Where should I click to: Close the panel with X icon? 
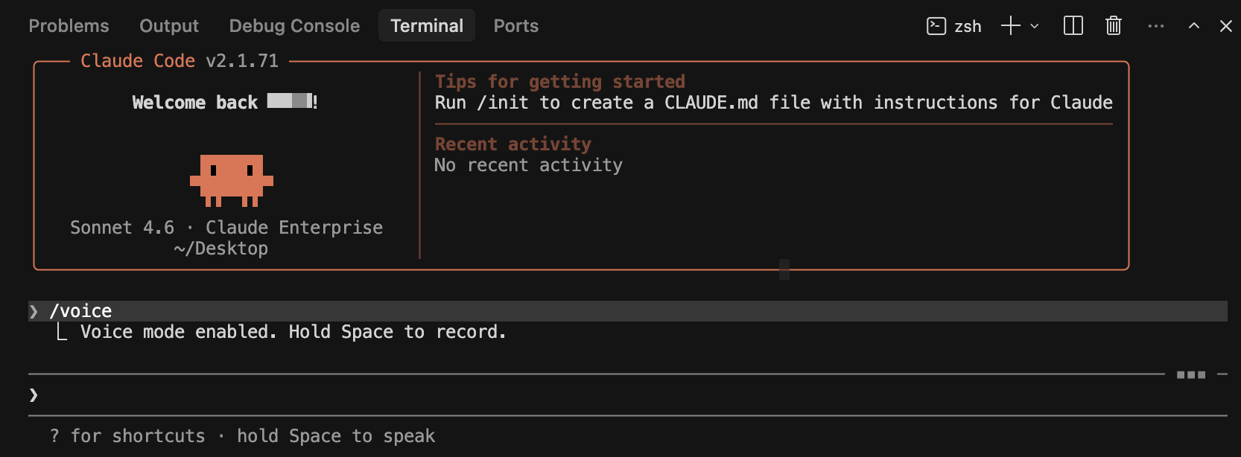point(1226,26)
